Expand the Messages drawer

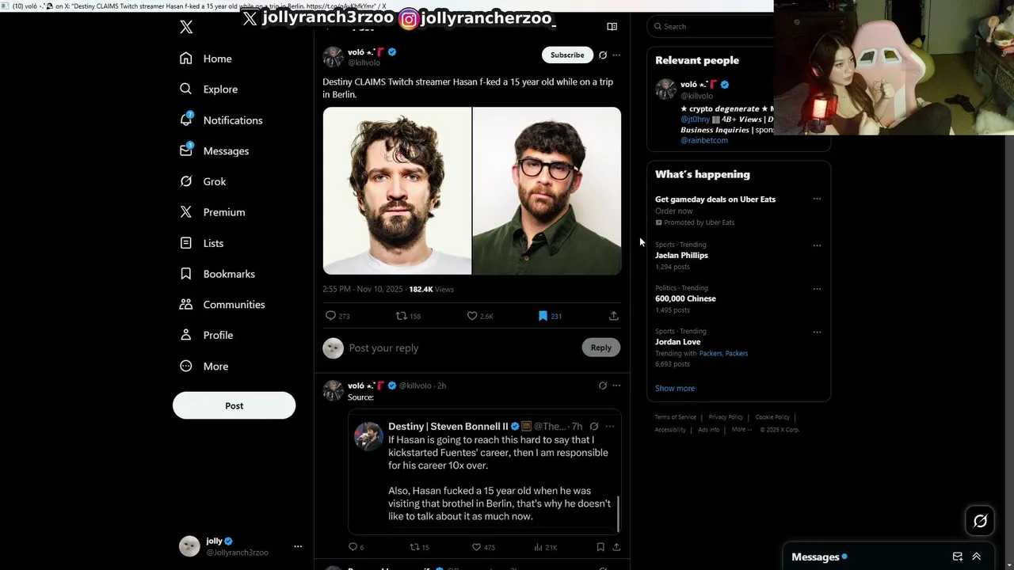(976, 557)
